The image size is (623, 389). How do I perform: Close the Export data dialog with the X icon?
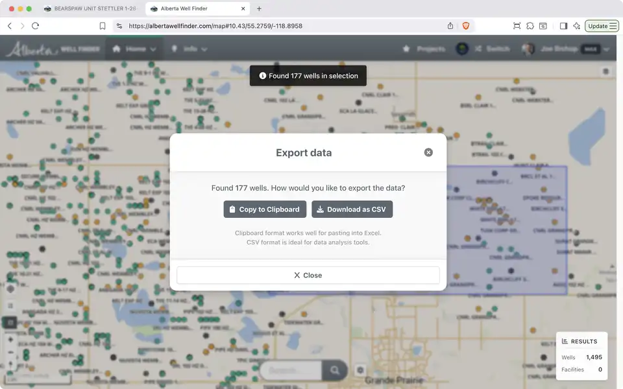point(428,152)
